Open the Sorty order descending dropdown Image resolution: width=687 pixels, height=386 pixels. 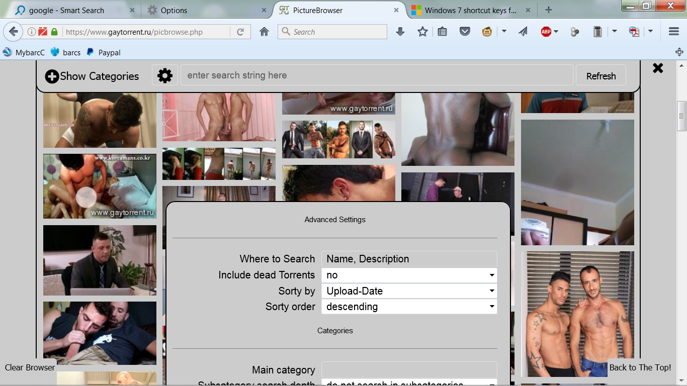[x=409, y=307]
